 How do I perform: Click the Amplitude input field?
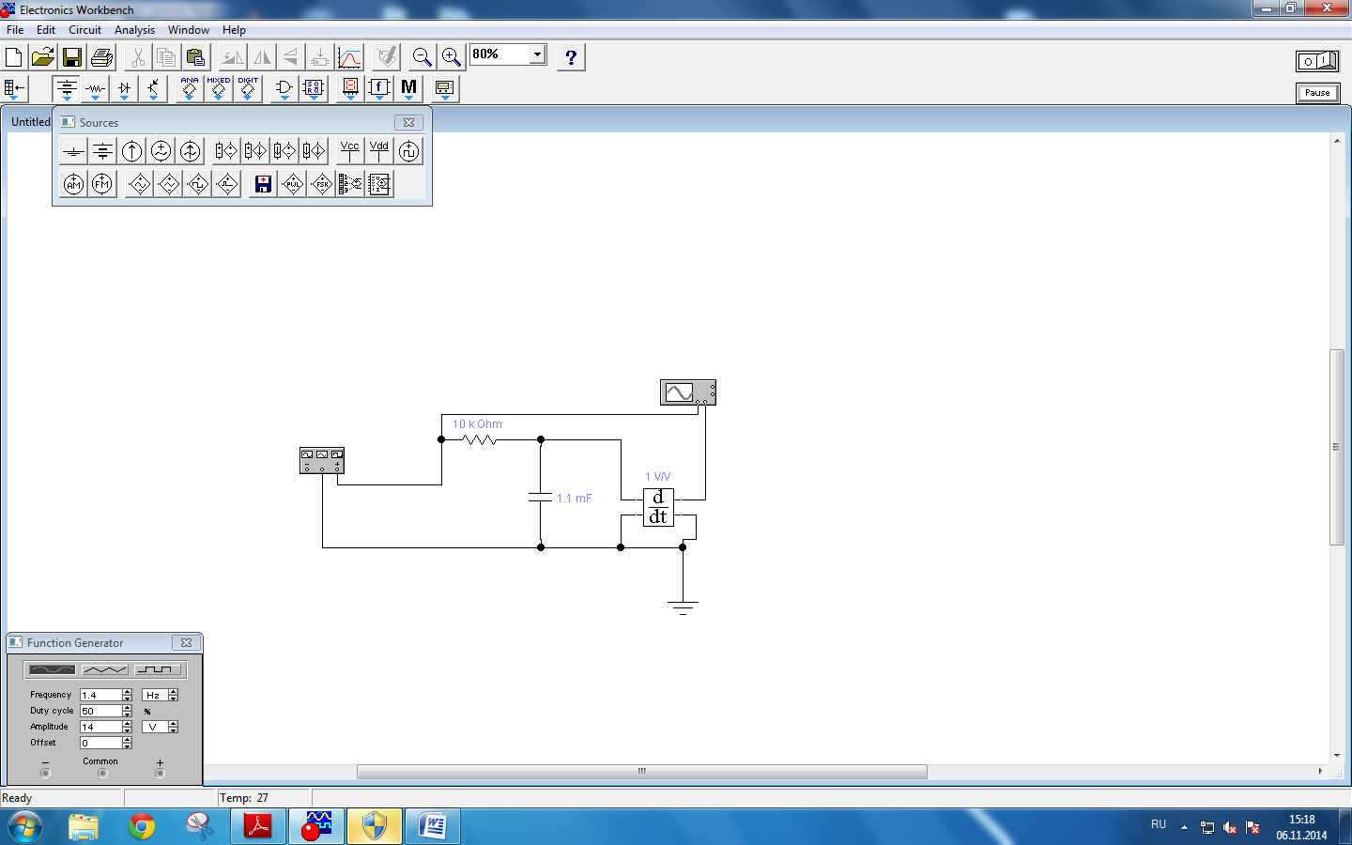click(x=101, y=727)
